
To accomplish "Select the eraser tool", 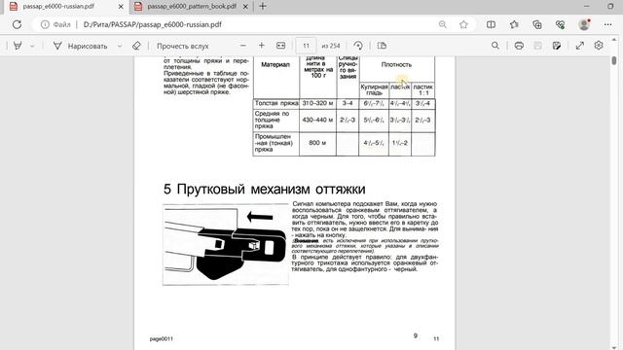I will click(136, 46).
